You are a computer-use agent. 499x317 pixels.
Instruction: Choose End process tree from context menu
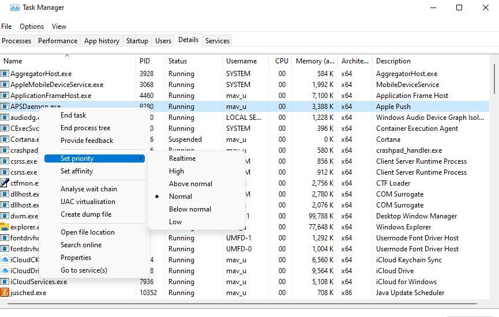tap(85, 128)
